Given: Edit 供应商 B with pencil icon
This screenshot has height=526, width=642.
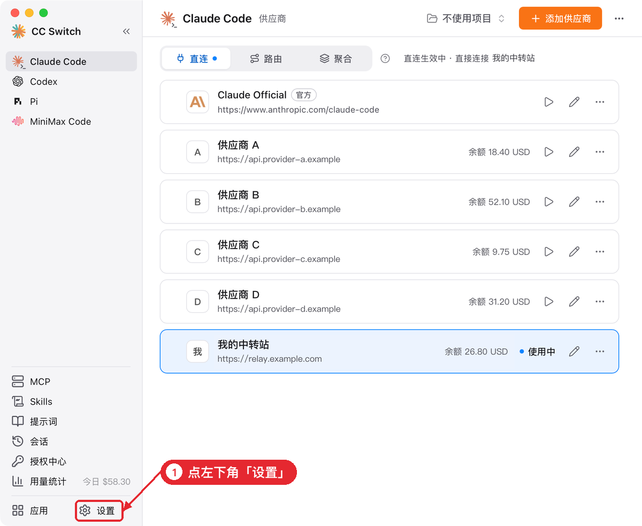Looking at the screenshot, I should coord(574,202).
